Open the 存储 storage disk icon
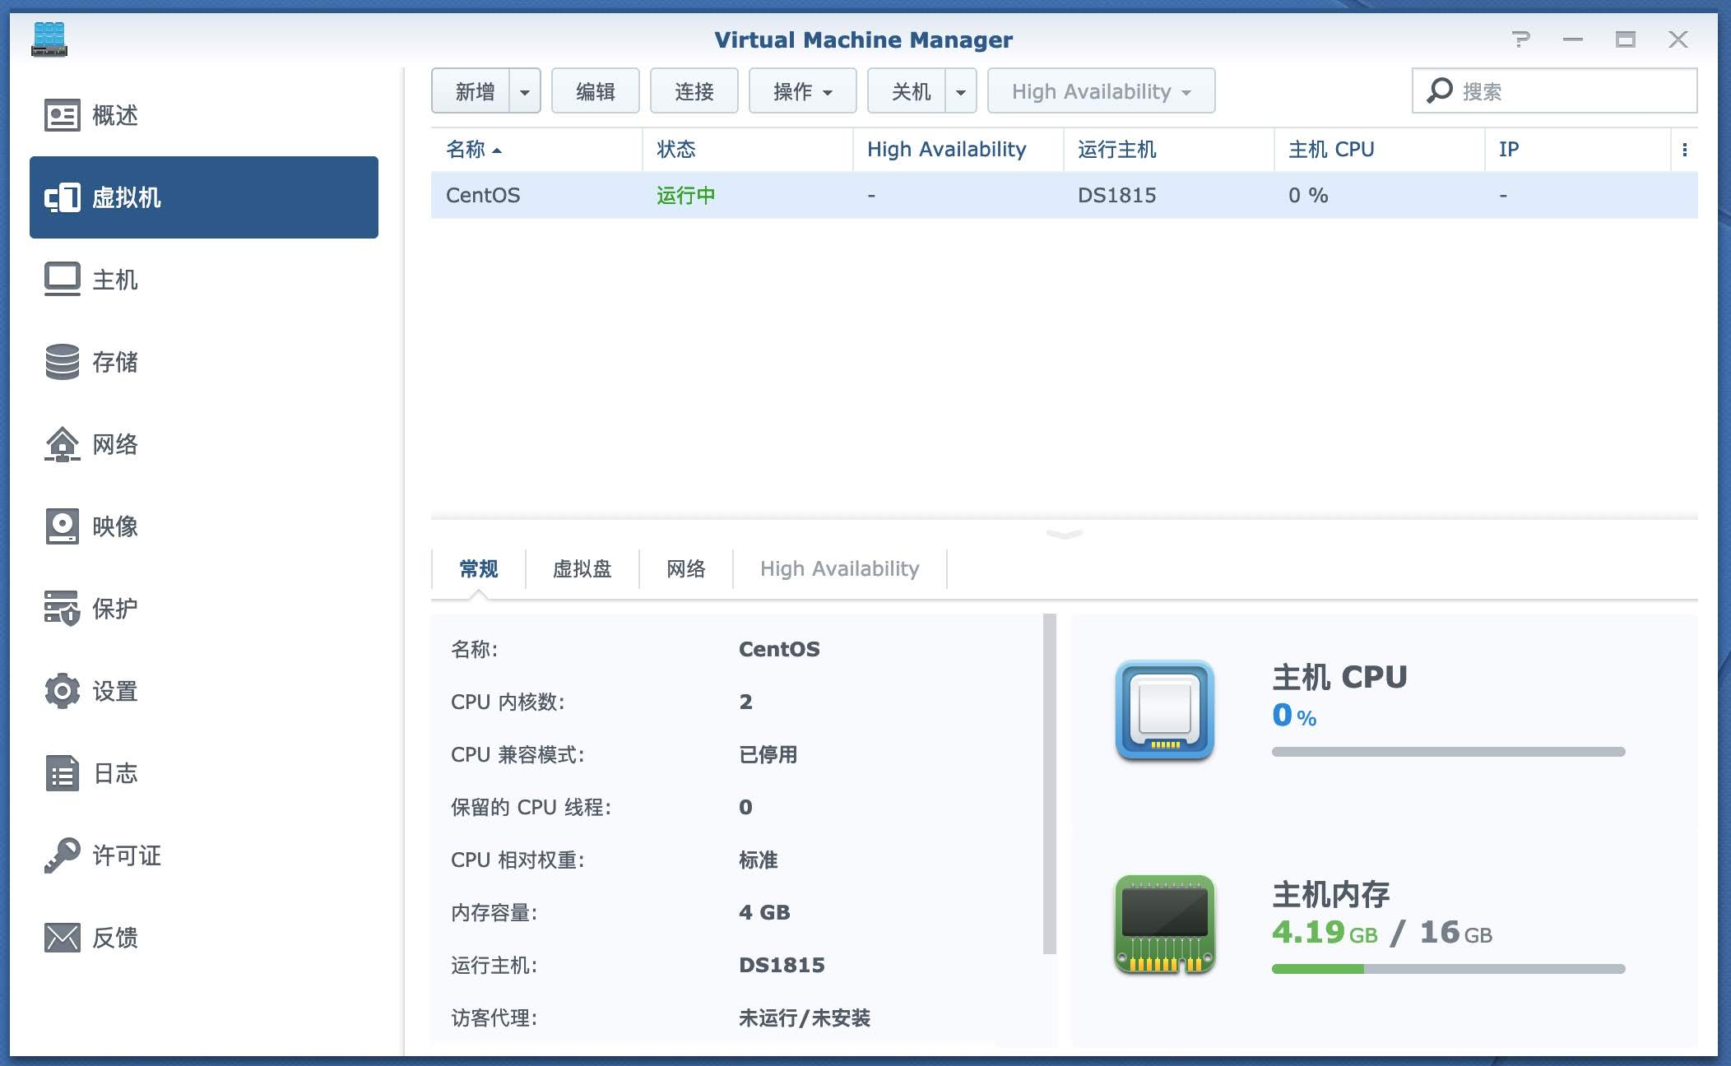 click(62, 362)
